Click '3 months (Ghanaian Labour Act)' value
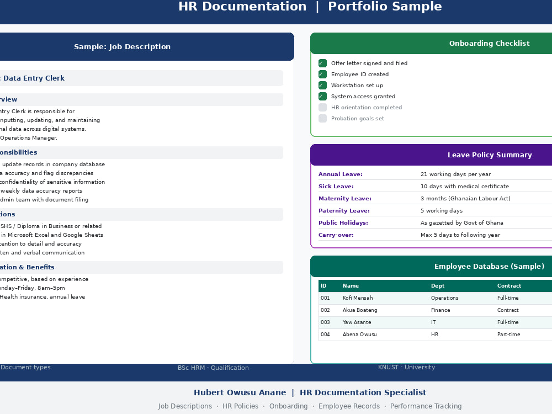Screen dimensions: 552x414 465,199
